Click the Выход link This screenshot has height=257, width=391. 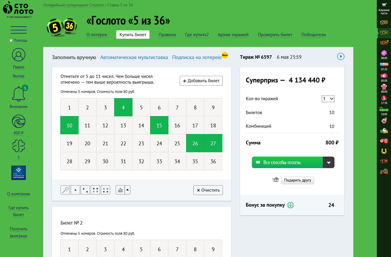[19, 76]
